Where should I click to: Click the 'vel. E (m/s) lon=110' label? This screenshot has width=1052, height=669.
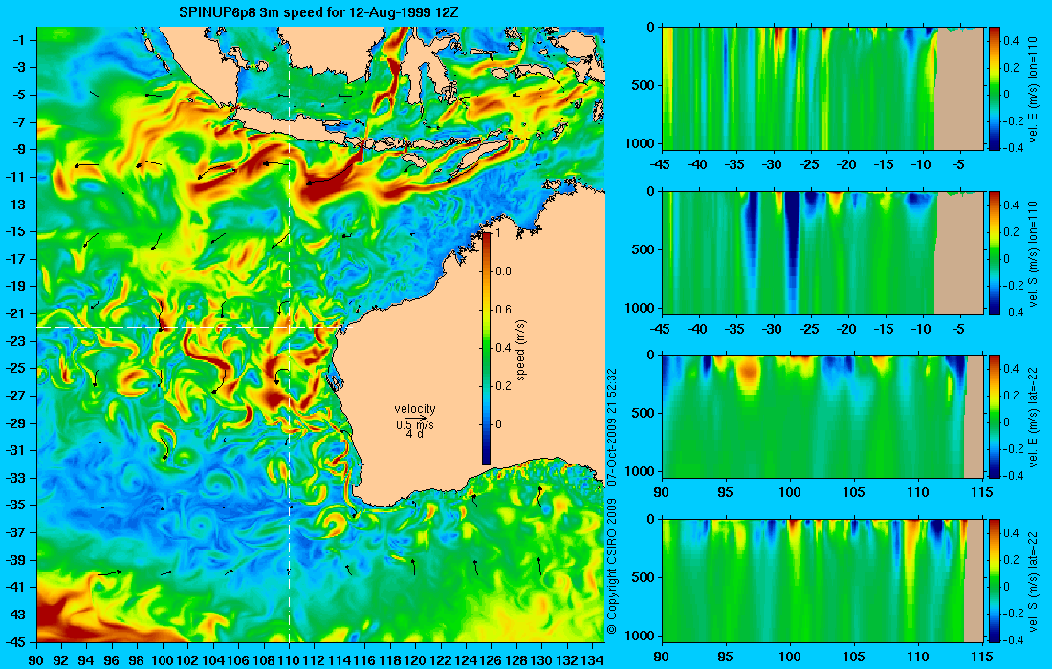pos(1033,90)
